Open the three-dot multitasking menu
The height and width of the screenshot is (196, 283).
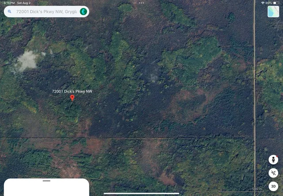click(x=141, y=3)
